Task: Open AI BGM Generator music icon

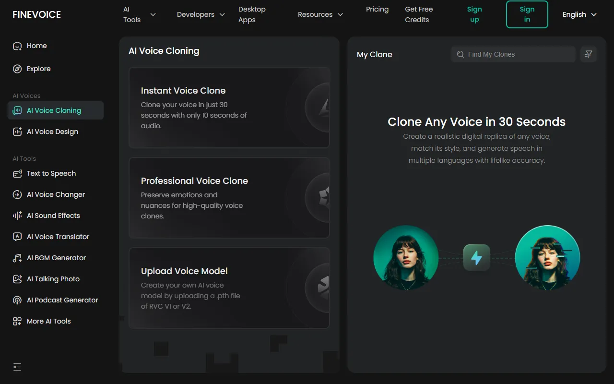Action: point(17,258)
